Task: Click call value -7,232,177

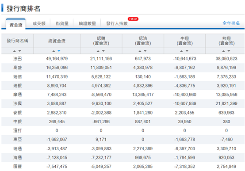Action: coord(101,157)
